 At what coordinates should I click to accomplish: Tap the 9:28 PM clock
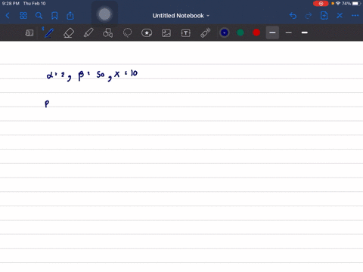coord(11,4)
